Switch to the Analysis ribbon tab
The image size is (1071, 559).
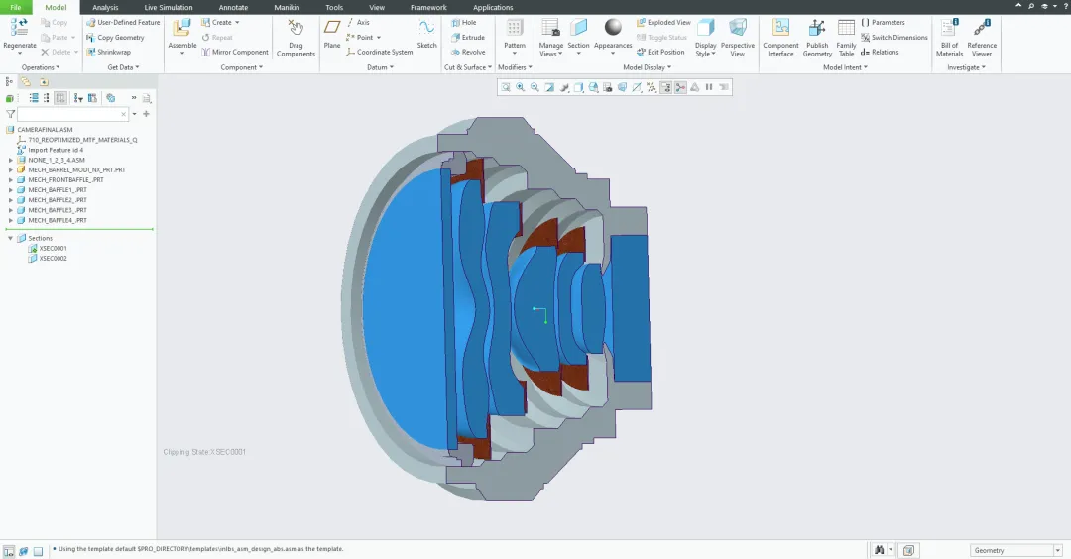105,8
